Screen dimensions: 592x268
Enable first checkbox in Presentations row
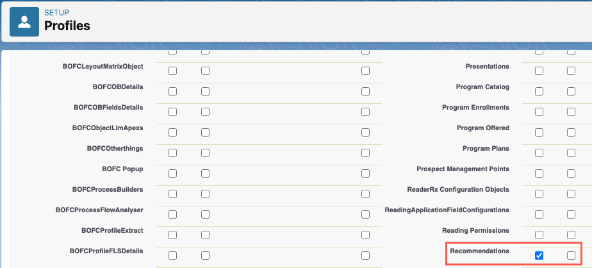(539, 71)
